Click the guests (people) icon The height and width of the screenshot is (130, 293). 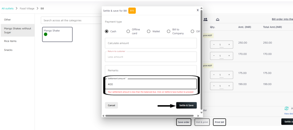pos(205,19)
